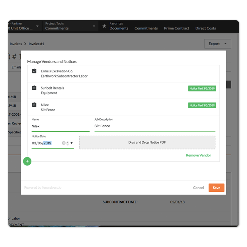This screenshot has width=247, height=247.
Task: Open Documents in Favorites bar
Action: [x=119, y=28]
